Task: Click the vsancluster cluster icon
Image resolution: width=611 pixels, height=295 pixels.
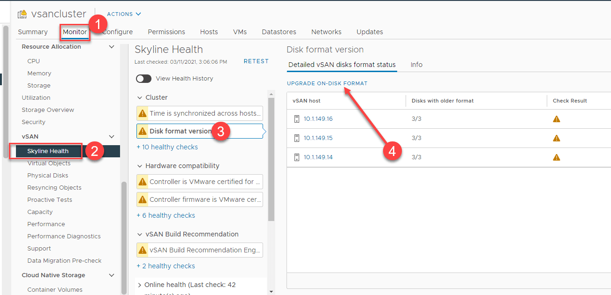Action: pyautogui.click(x=22, y=14)
